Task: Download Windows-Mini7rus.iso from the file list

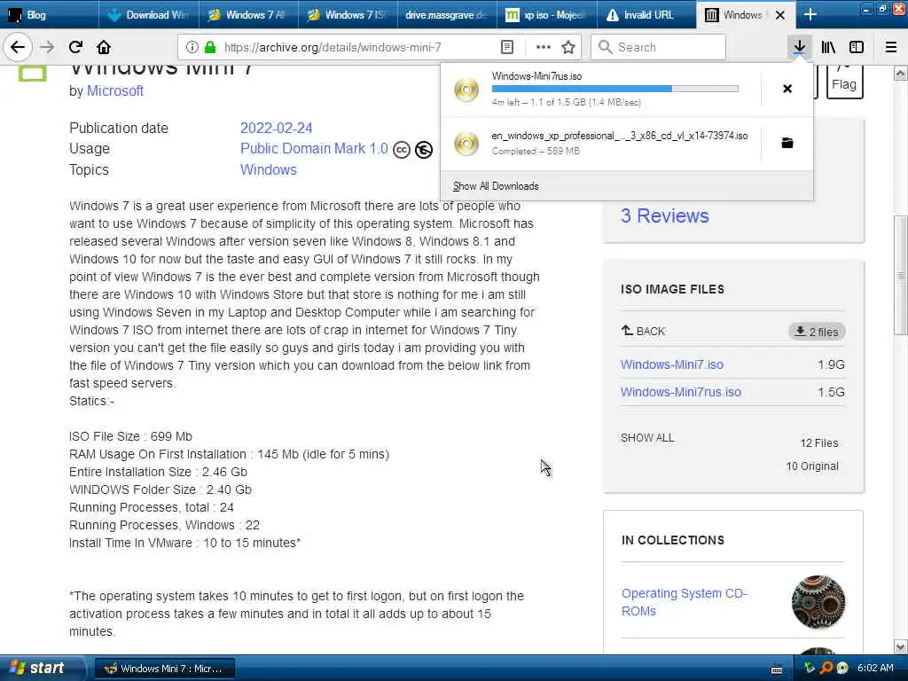Action: [680, 392]
